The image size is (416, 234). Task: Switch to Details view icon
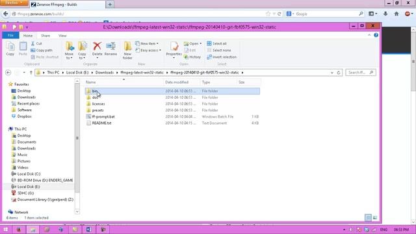tap(368, 218)
